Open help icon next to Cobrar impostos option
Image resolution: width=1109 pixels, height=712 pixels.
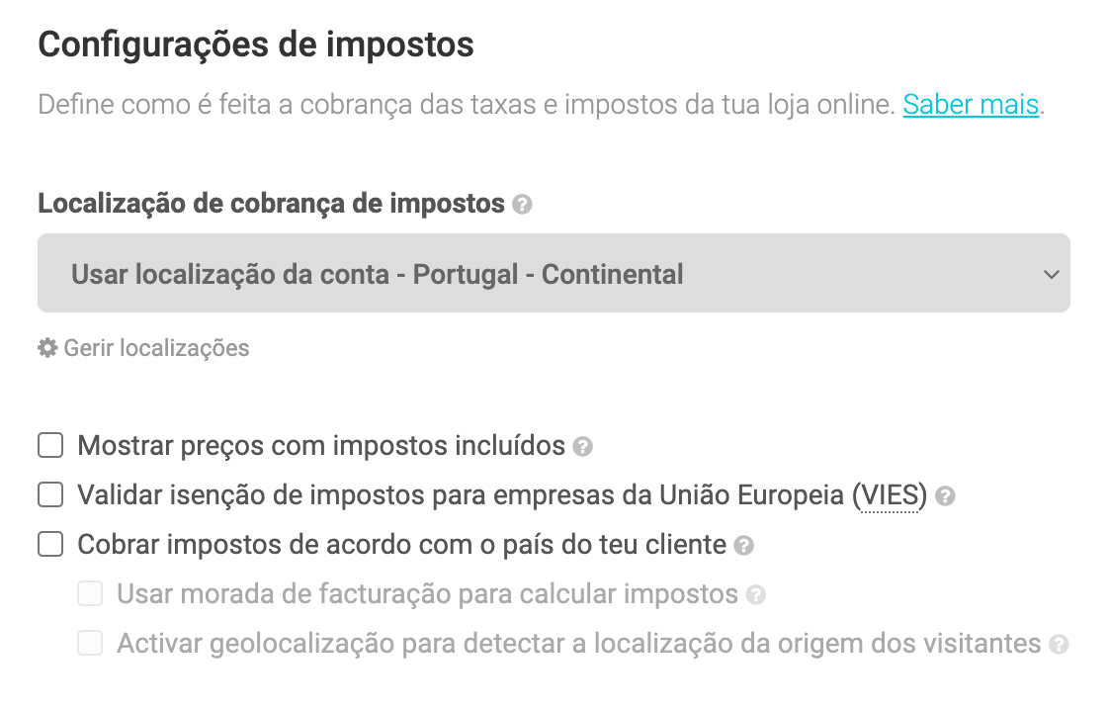pos(744,545)
